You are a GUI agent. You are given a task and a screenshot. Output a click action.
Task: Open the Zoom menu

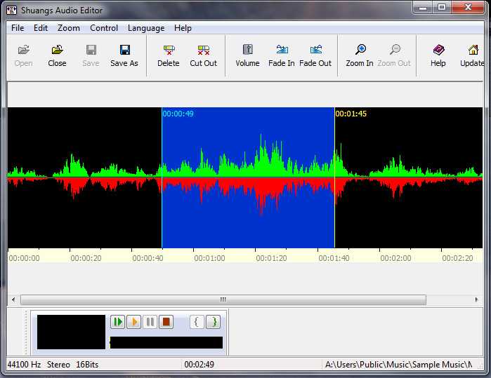pos(69,28)
